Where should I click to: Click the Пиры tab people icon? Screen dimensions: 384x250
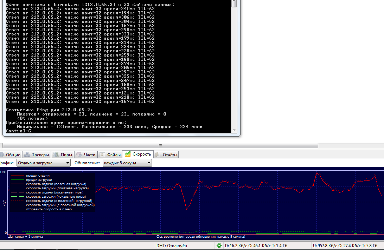pos(56,154)
